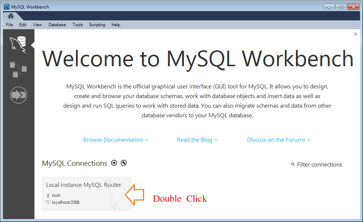The width and height of the screenshot is (363, 222).
Task: Open the Home tab icon
Action: 11,16
